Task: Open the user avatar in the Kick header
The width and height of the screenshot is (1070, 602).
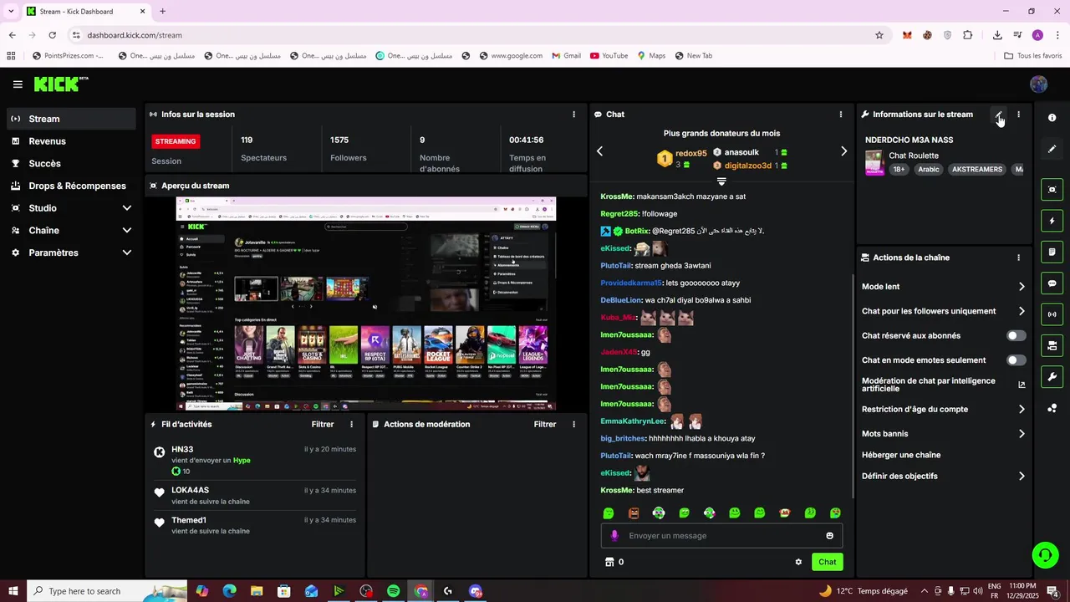Action: point(1039,84)
